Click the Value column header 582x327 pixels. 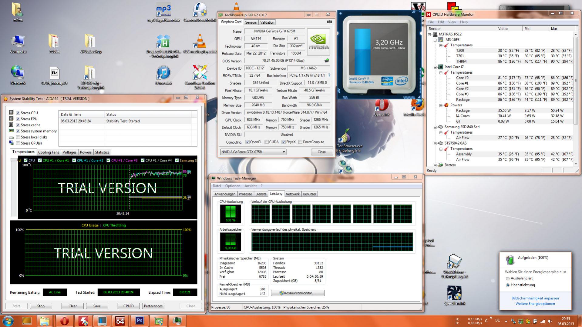[509, 28]
